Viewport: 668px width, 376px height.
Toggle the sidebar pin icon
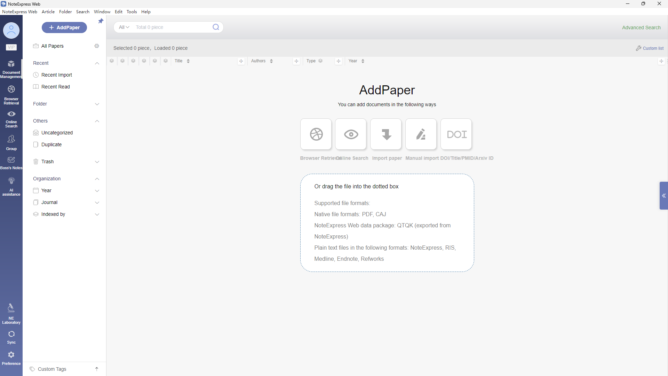[101, 21]
